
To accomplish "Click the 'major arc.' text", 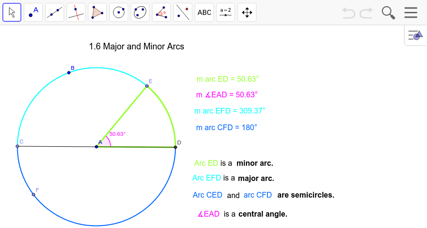I will click(256, 179).
